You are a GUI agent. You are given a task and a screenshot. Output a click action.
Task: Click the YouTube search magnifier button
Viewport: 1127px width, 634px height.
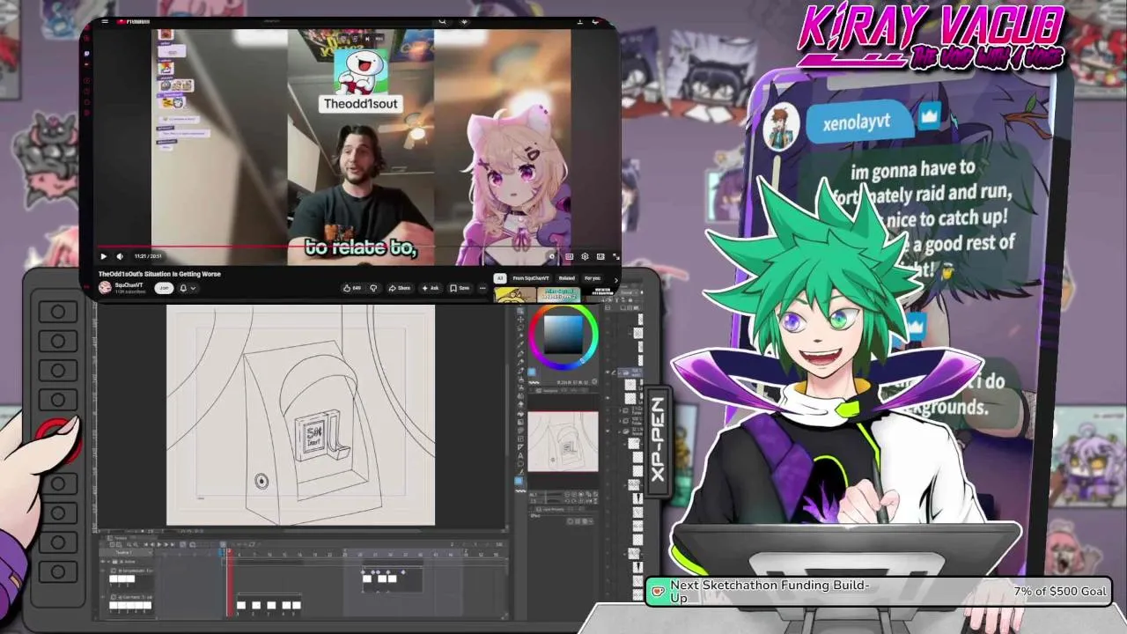[x=443, y=21]
